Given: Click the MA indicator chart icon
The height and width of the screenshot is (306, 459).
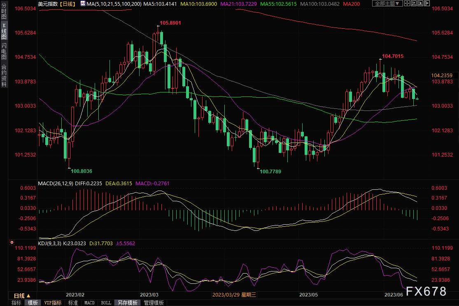Looking at the screenshot, I should click(x=83, y=4).
